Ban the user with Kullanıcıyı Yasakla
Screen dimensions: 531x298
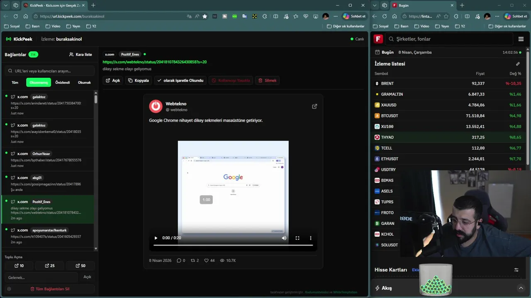point(231,80)
